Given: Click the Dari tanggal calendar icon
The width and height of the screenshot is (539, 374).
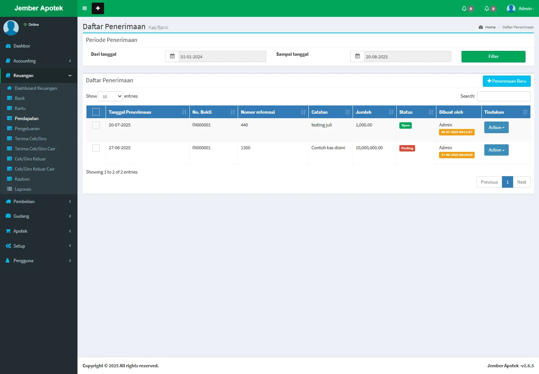Looking at the screenshot, I should click(172, 56).
